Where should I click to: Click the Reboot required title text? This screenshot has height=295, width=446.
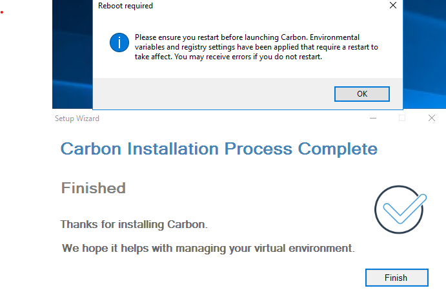tap(125, 6)
